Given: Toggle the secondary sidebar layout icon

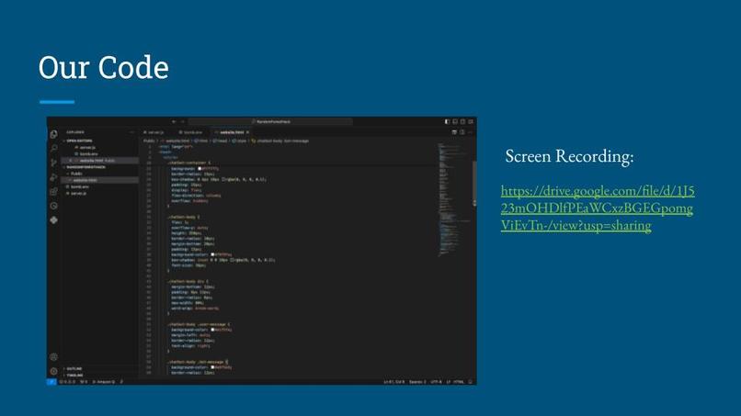Looking at the screenshot, I should coord(462,122).
